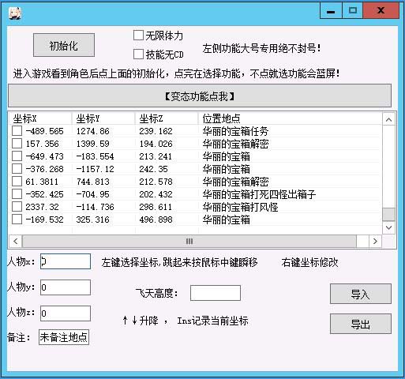405x379 pixels.
Task: Select the 华丽的宝箱打死四怪出箱子 row checkbox
Action: tap(17, 194)
